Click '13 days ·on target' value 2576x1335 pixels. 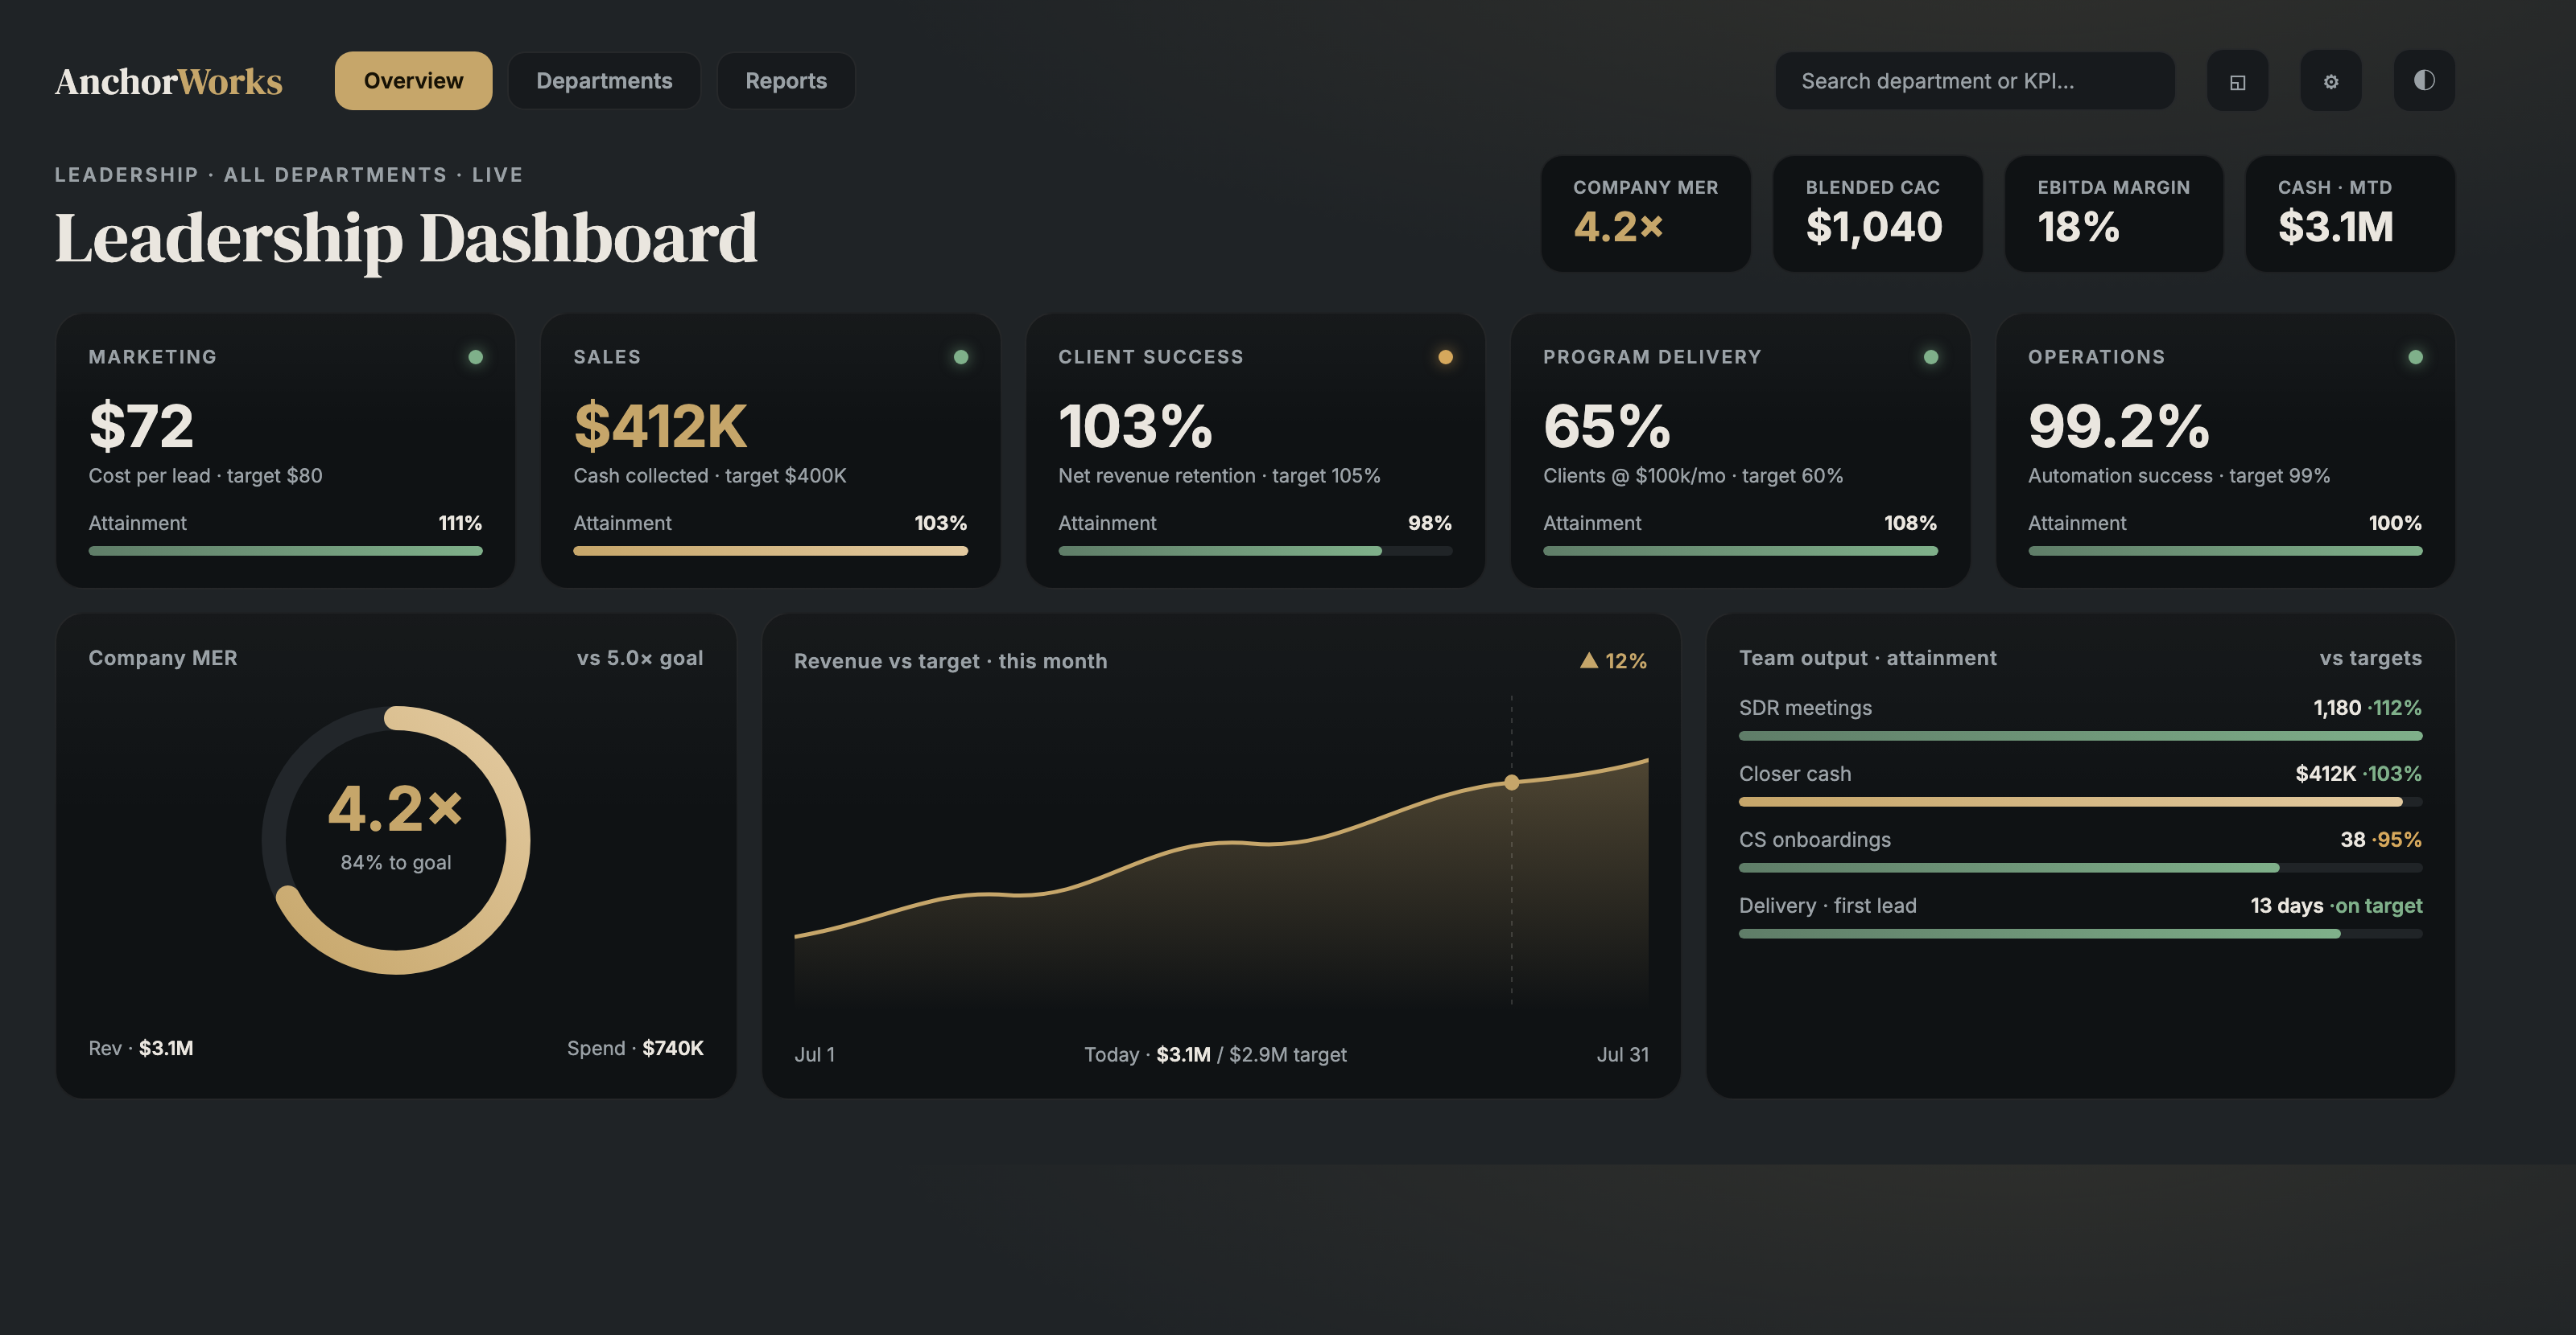tap(2336, 906)
